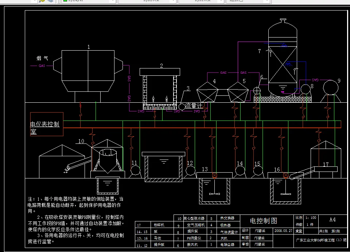Select the 风机 cell in parts list
Image resolution: width=350 pixels, height=252 pixels.
(x=224, y=238)
